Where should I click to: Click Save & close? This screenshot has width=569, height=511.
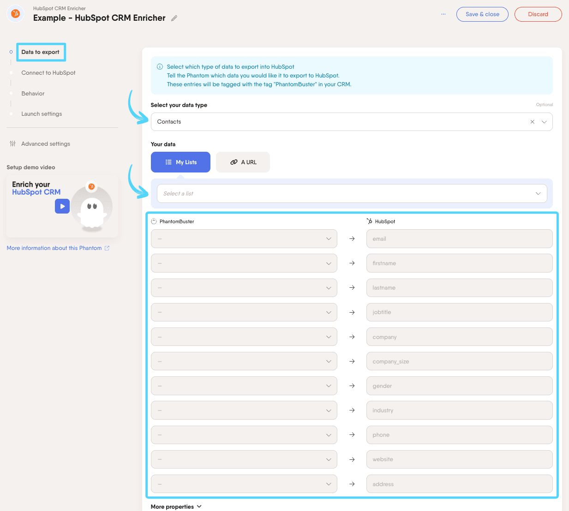coord(482,14)
